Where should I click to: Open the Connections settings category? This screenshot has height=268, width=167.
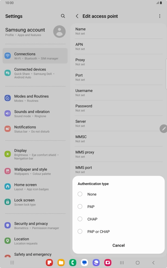(35, 56)
